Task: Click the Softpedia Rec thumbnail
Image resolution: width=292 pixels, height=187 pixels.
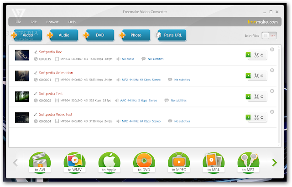Action: click(x=22, y=55)
